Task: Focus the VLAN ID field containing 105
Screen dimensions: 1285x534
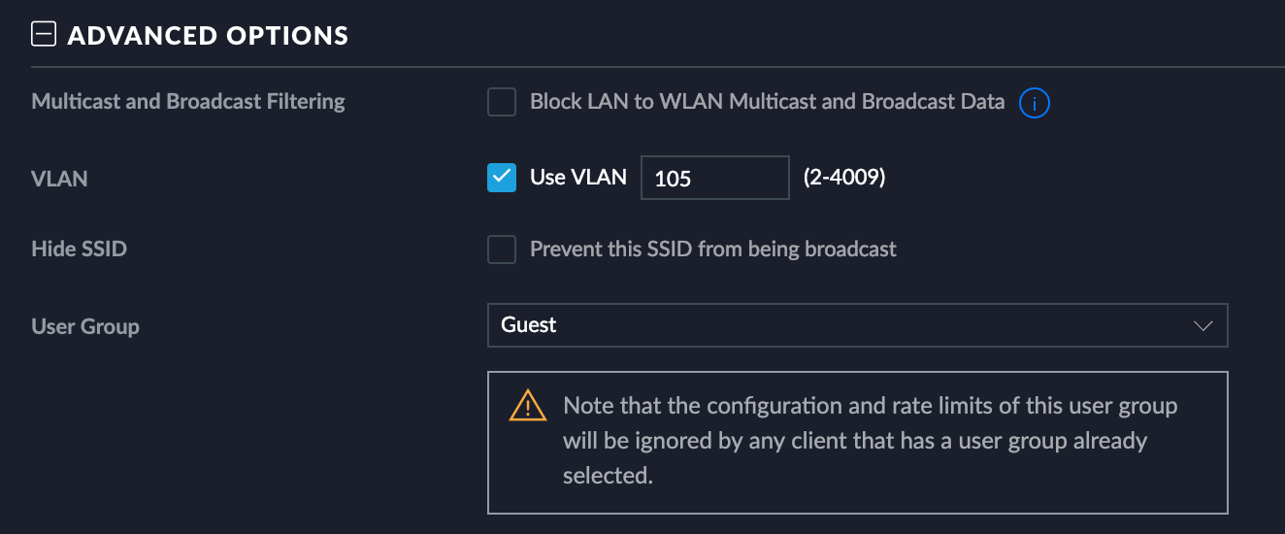Action: point(714,178)
